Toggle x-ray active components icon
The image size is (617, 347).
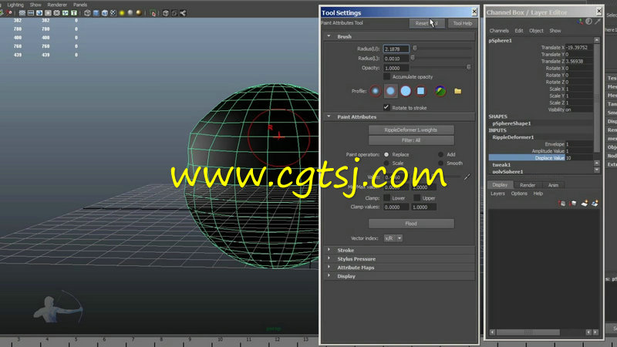coord(174,13)
